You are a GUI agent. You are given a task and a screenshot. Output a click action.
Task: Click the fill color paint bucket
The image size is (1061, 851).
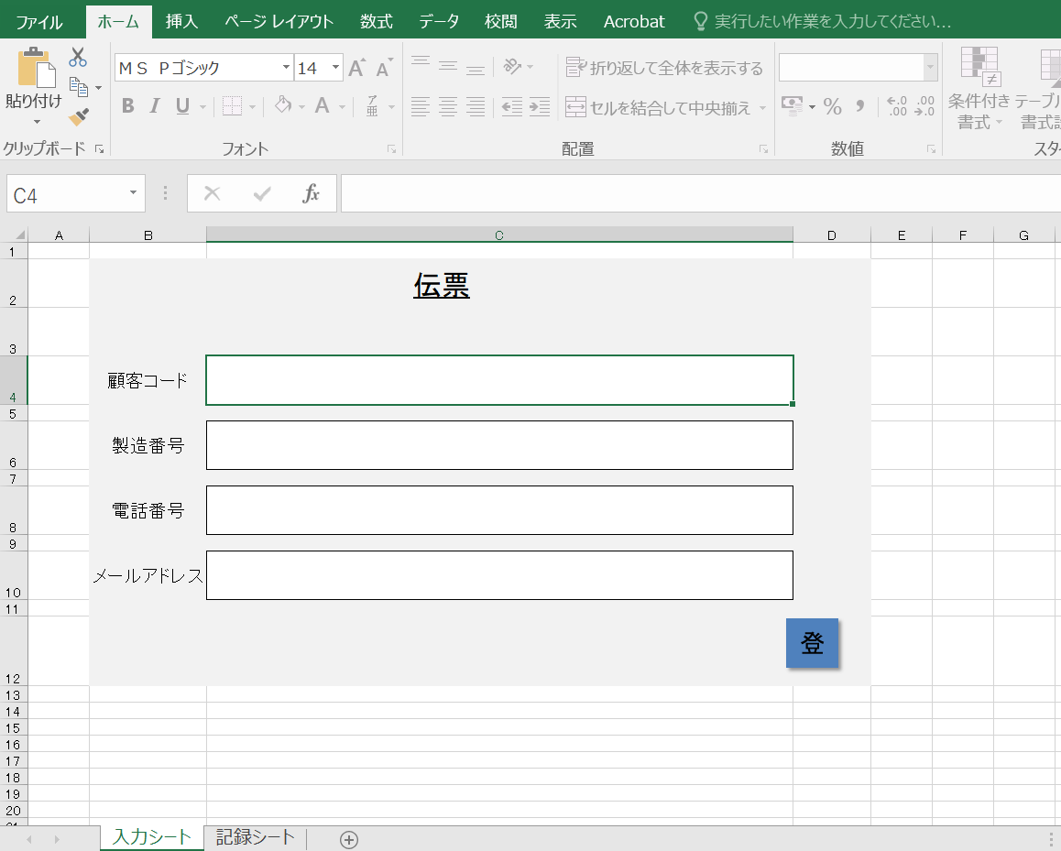click(x=283, y=107)
